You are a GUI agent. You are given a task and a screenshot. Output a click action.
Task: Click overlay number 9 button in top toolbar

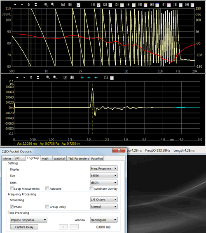tap(187, 5)
